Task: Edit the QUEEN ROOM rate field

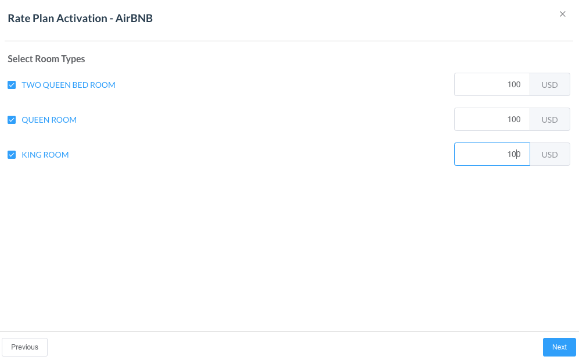Action: (x=492, y=119)
